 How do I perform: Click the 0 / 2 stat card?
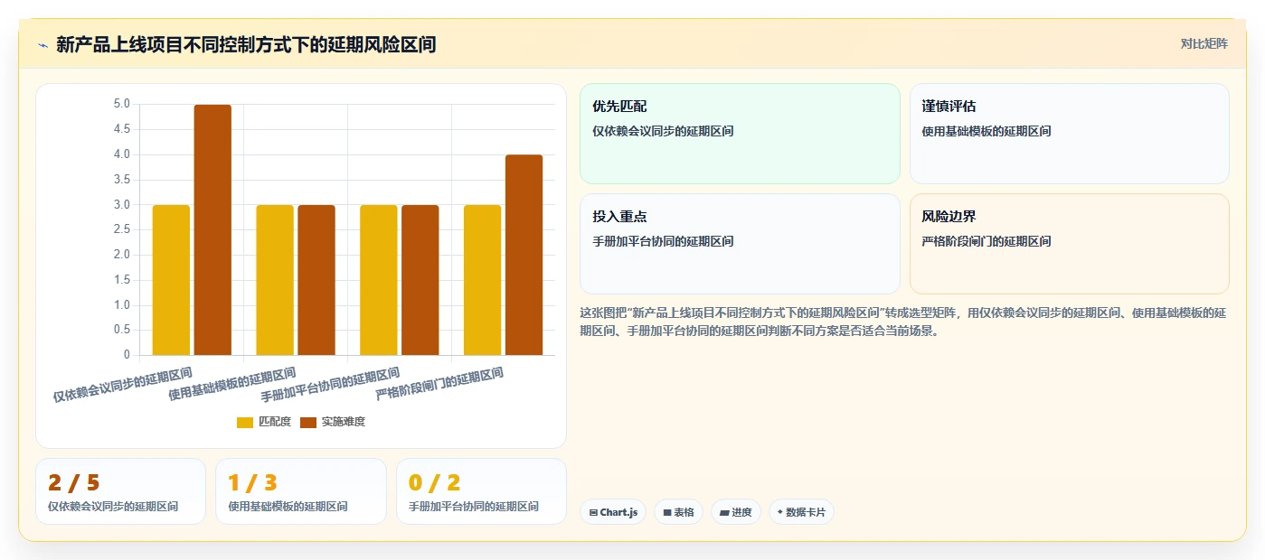481,491
